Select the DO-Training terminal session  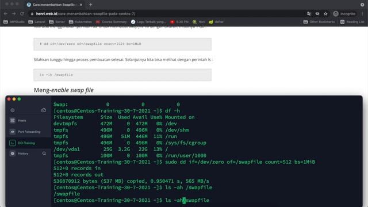[28, 143]
